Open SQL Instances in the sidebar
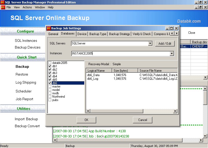Screen dimensions: 208x148 [x=26, y=41]
